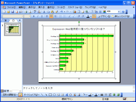
Task: Print the presentation using printer icon
Action: pyautogui.click(x=26, y=12)
